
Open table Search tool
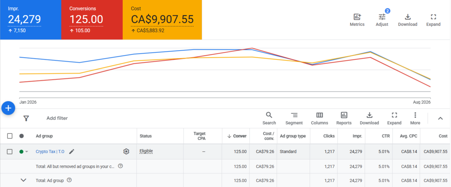[269, 118]
